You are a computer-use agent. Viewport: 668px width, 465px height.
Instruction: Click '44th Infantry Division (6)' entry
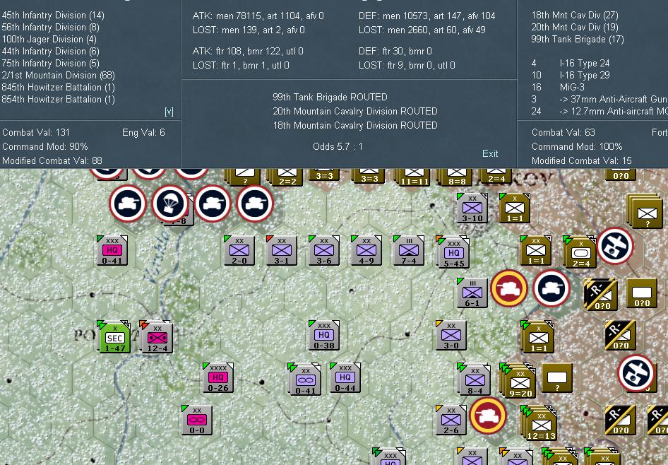[50, 51]
